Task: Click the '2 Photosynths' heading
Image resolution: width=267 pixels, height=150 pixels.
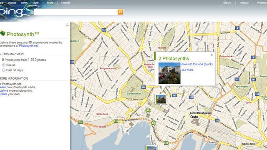Action: tap(174, 58)
